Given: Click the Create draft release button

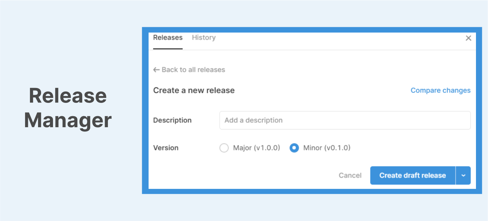Looking at the screenshot, I should pos(412,175).
